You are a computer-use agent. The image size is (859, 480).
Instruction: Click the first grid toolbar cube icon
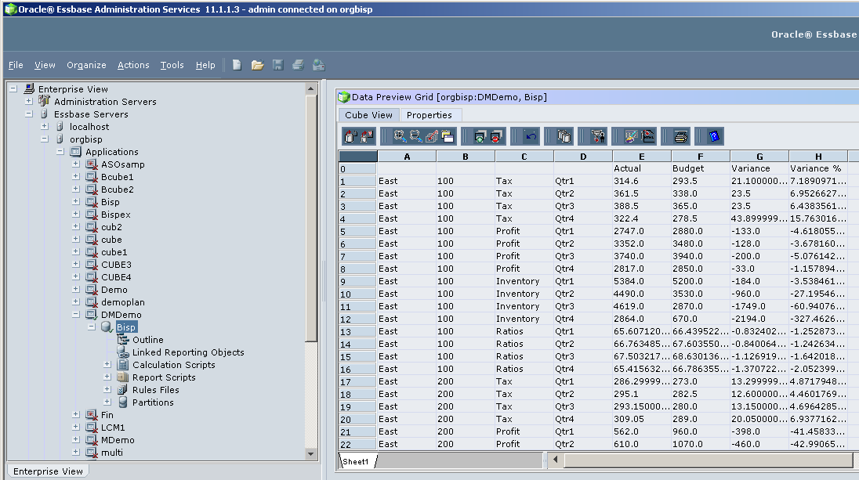(x=350, y=136)
